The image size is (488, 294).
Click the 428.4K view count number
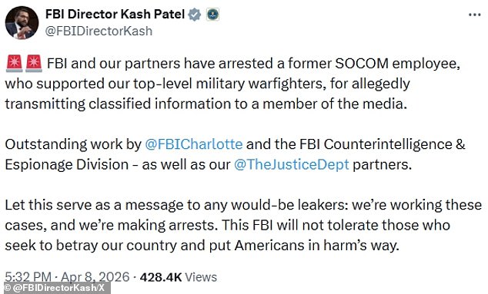[161, 277]
